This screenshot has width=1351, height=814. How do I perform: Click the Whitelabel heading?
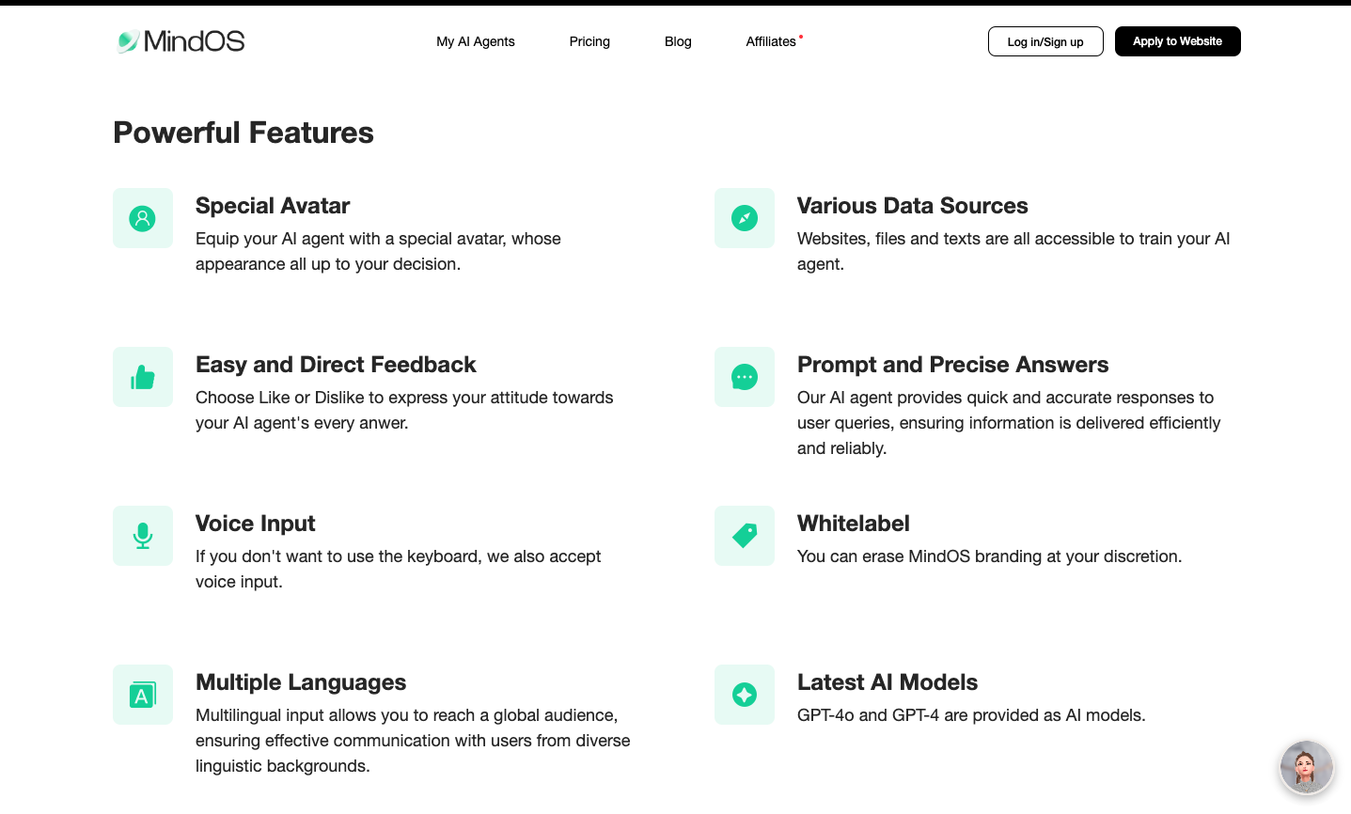854,524
